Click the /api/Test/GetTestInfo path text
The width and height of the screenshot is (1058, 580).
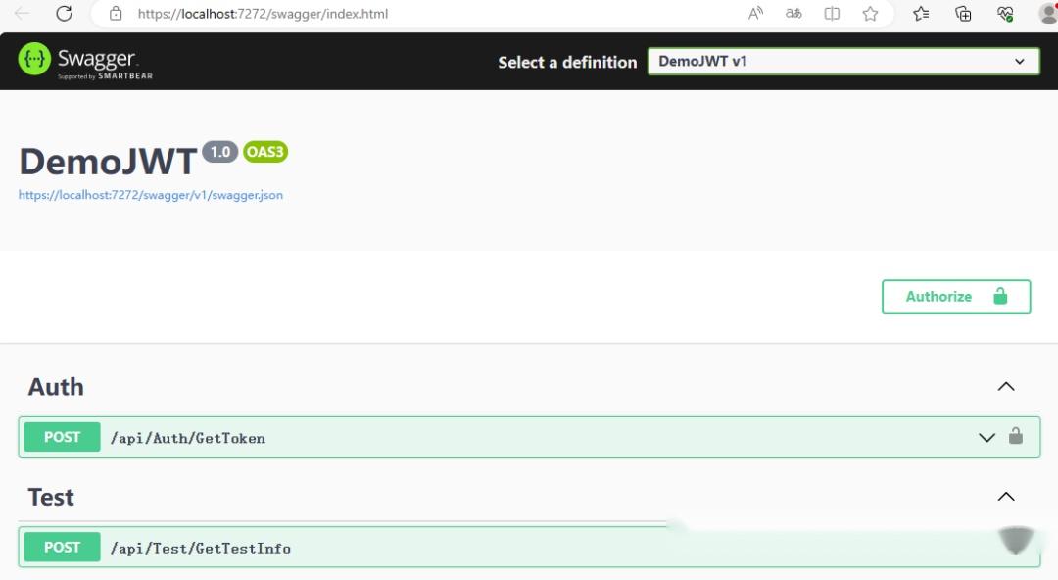(x=201, y=549)
